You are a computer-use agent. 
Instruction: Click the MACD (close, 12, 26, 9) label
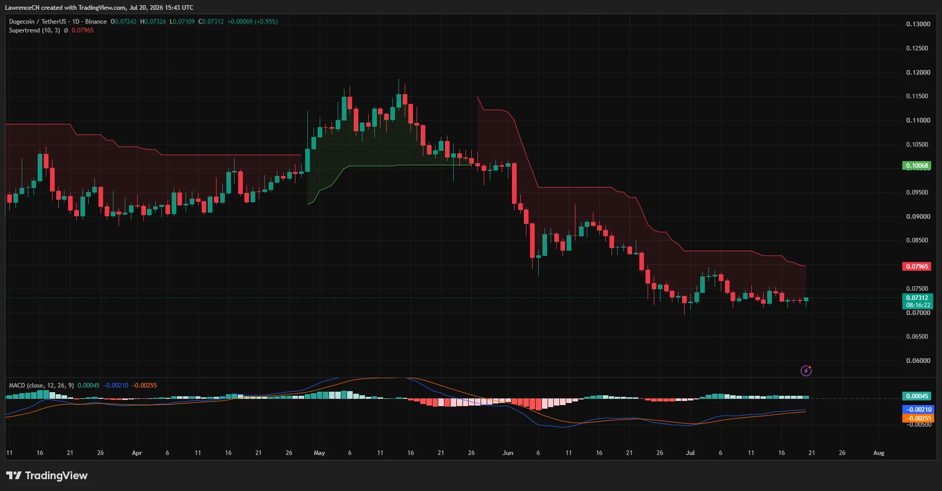click(41, 385)
